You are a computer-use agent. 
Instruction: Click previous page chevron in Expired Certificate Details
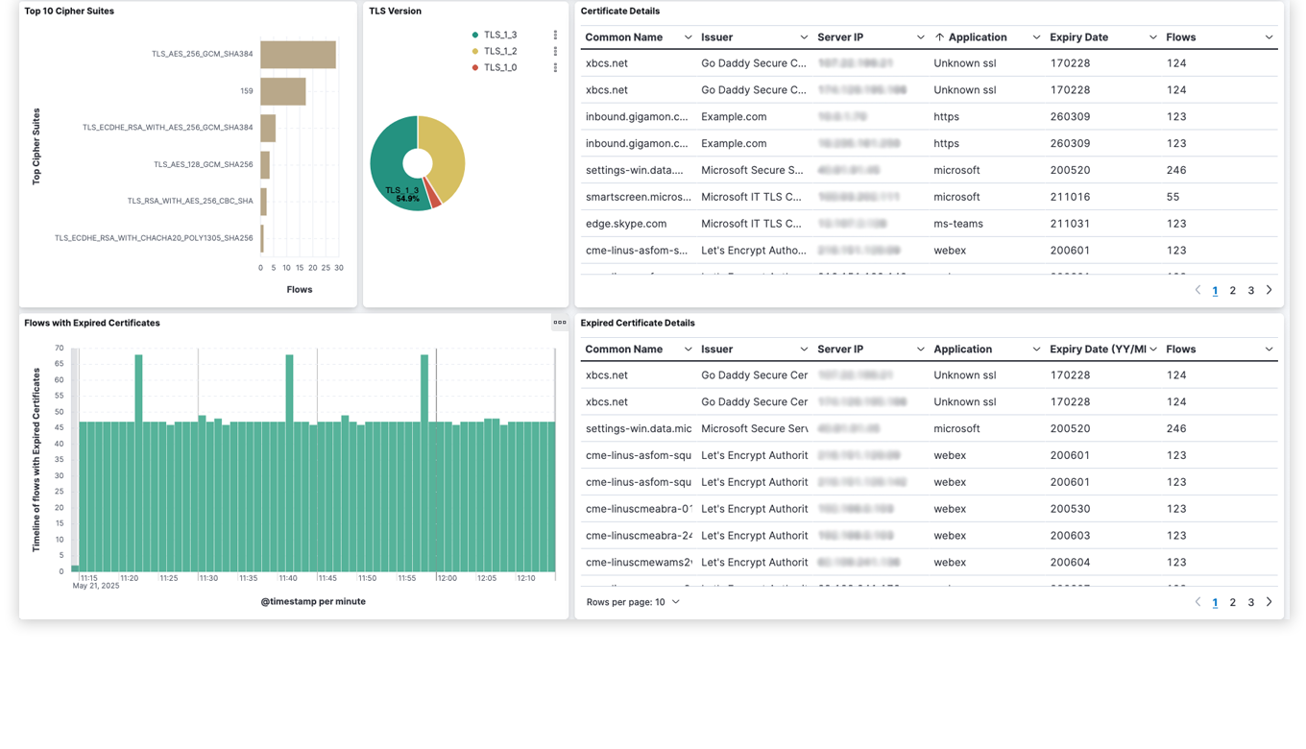(1197, 602)
